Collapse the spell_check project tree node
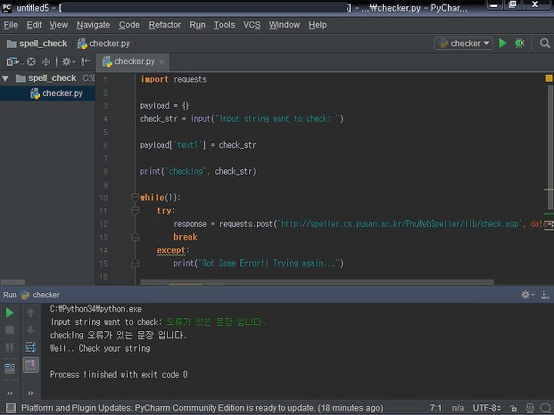 5,78
